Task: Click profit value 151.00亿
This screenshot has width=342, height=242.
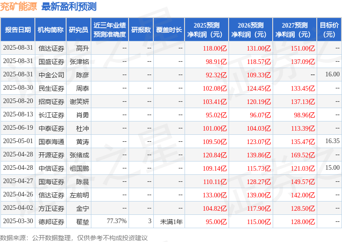Action: (303, 48)
